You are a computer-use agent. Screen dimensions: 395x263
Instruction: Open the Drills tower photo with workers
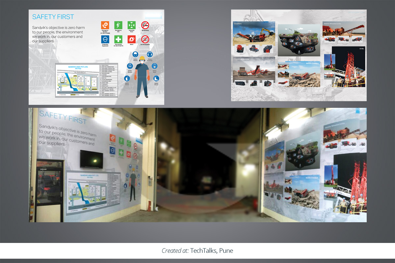coord(349,67)
